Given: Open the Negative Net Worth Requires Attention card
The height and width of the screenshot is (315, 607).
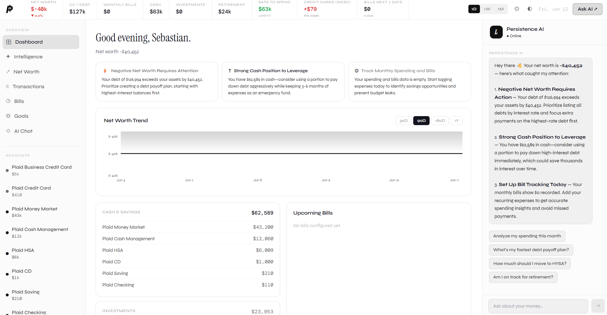Looking at the screenshot, I should (x=157, y=81).
